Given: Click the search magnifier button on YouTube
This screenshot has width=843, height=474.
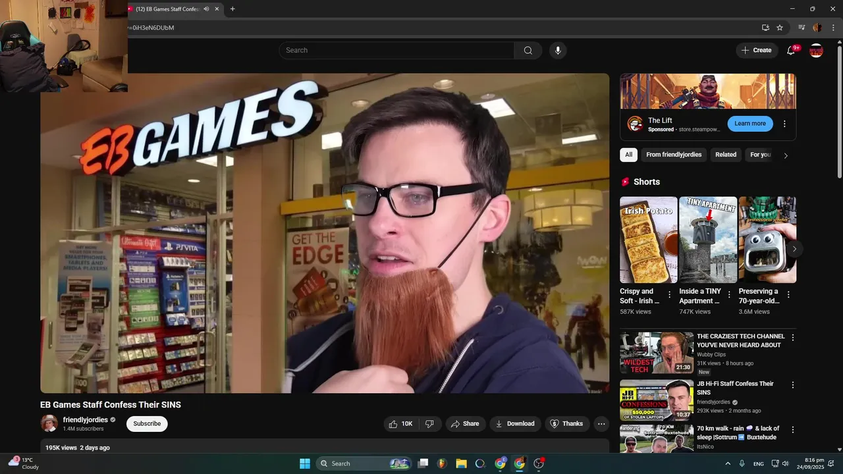Looking at the screenshot, I should tap(528, 51).
